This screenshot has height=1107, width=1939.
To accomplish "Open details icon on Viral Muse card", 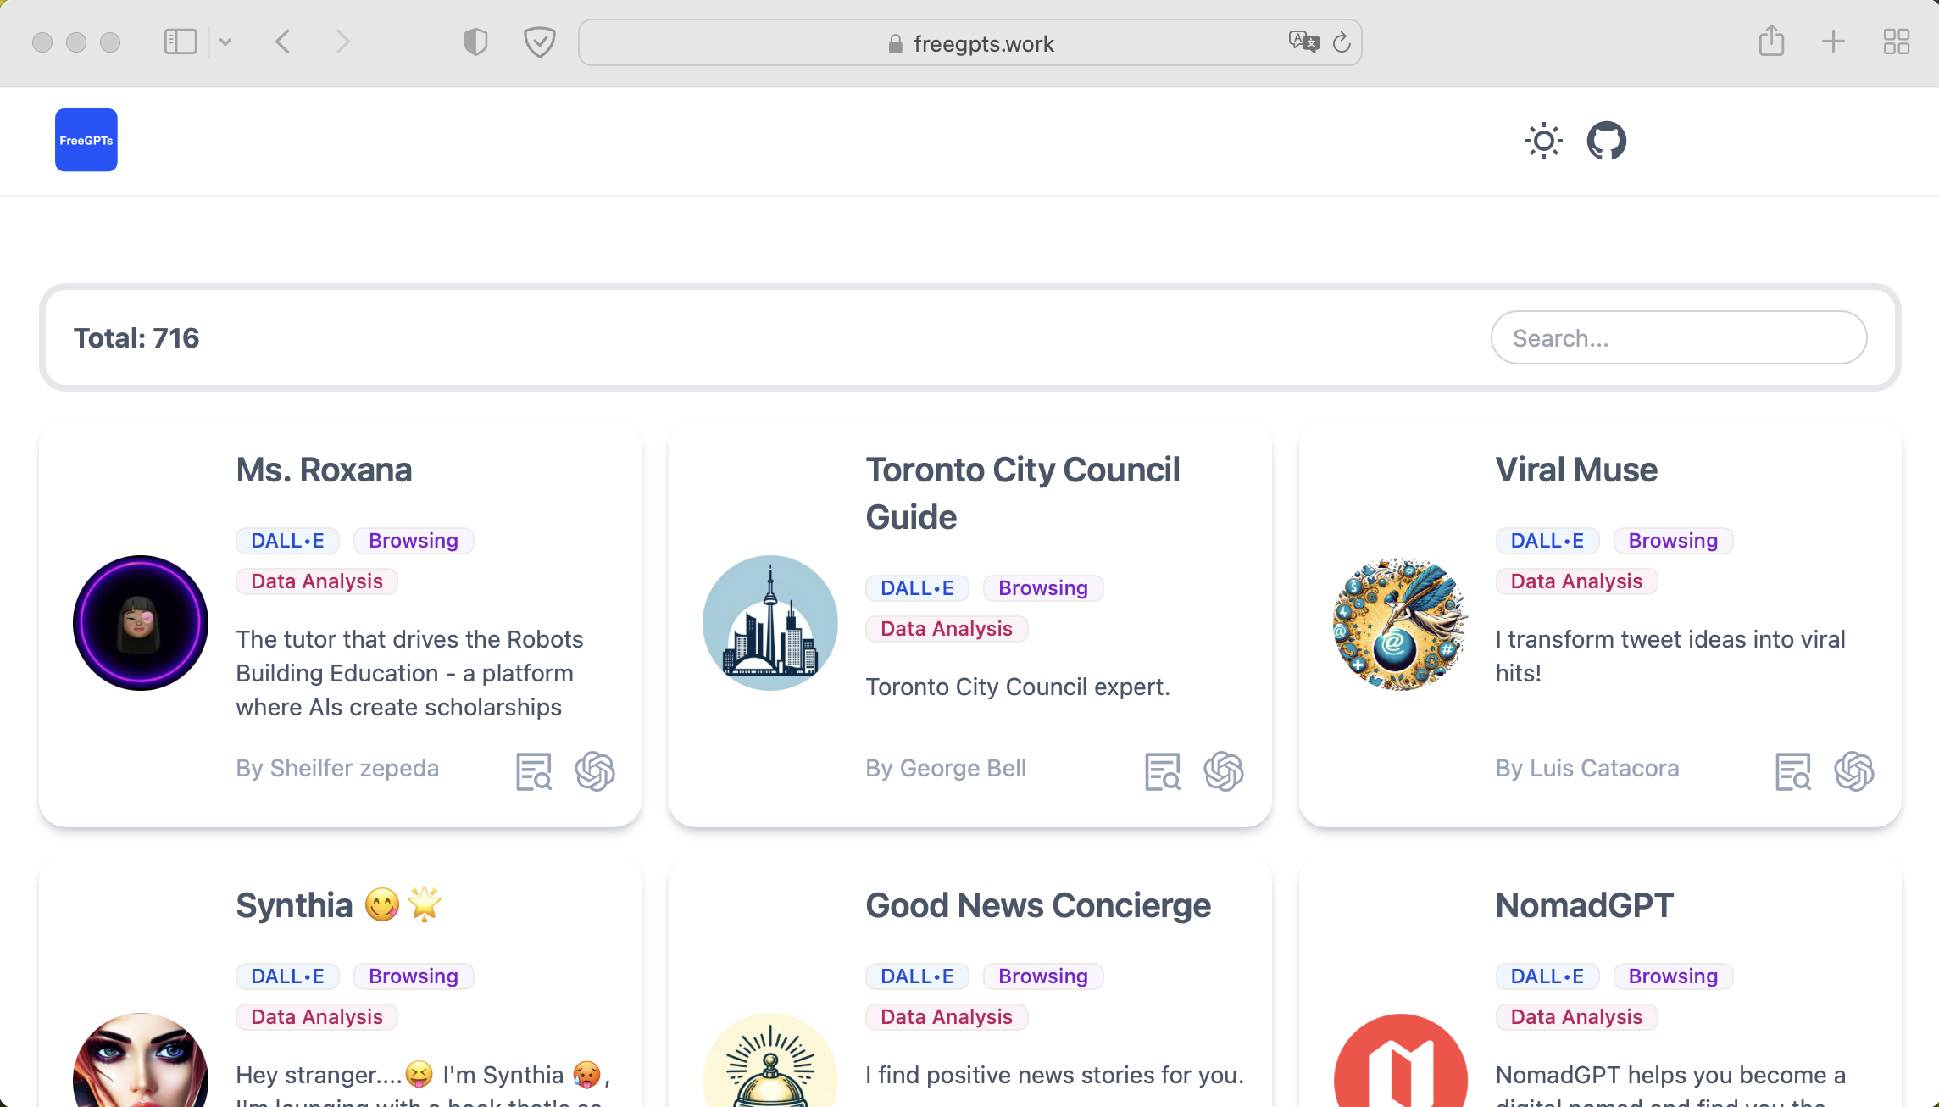I will (x=1792, y=771).
